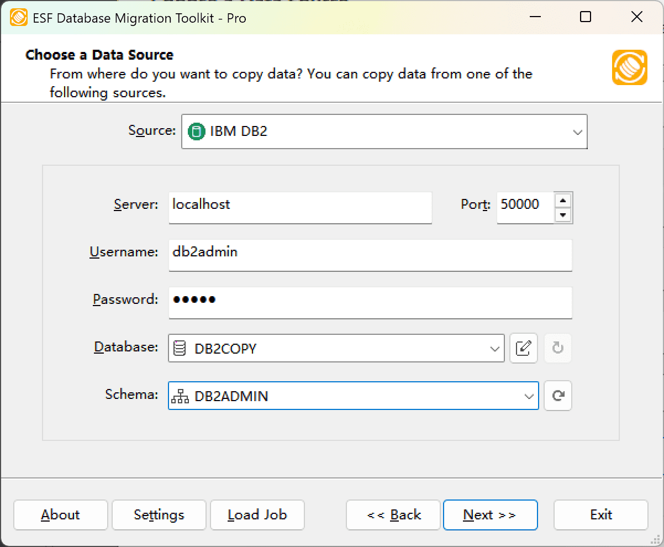Refresh the schema list
Image resolution: width=664 pixels, height=547 pixels.
click(557, 396)
